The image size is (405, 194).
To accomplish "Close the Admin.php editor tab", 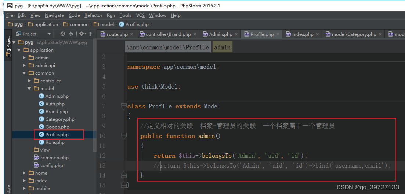I will tap(236, 34).
